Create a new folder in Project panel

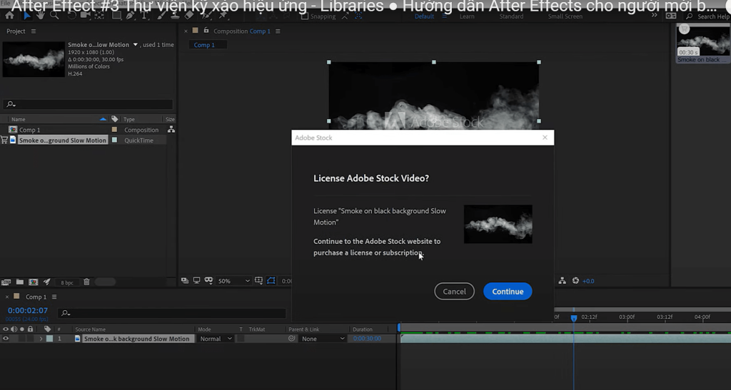pos(19,282)
